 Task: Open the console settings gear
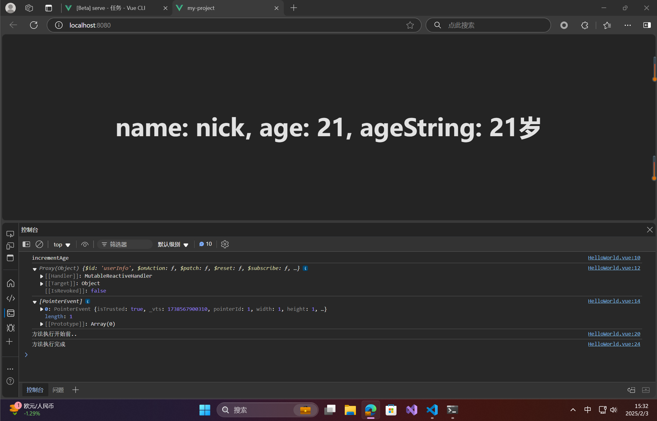tap(225, 244)
